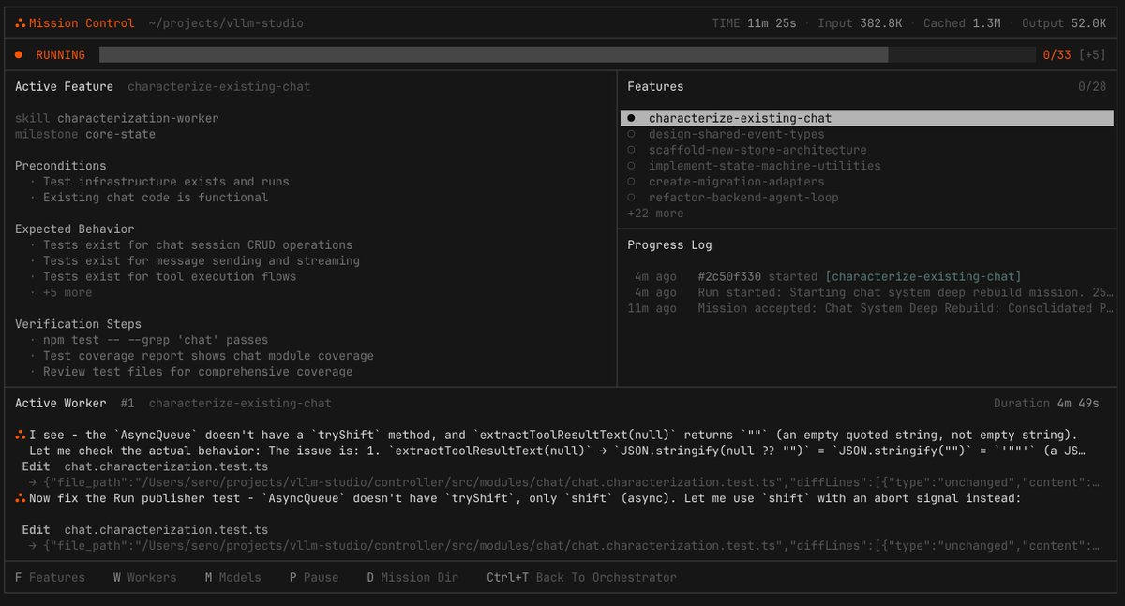This screenshot has width=1125, height=606.
Task: Click the Input 382.8K counter
Action: [x=861, y=23]
